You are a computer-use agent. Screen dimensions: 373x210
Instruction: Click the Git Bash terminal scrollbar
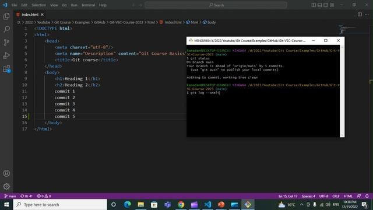pos(342,91)
